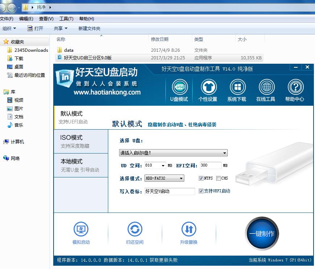Viewport: 315px width, 269px height.
Task: Click the 模拟启动 monitor icon
Action: (x=81, y=229)
